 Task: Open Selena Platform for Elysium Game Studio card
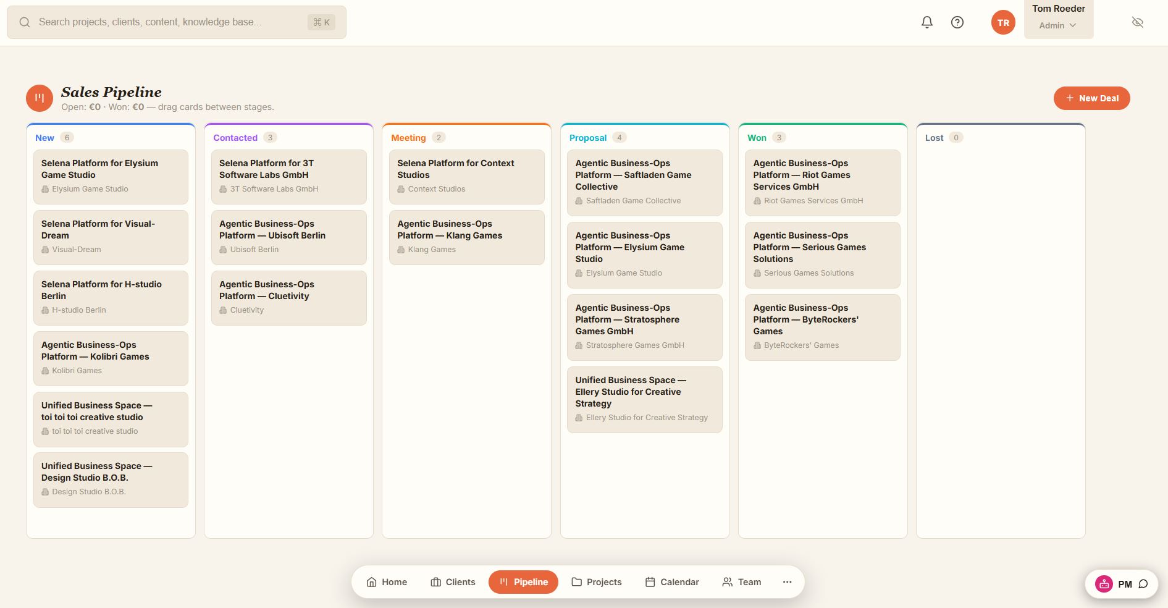click(111, 177)
